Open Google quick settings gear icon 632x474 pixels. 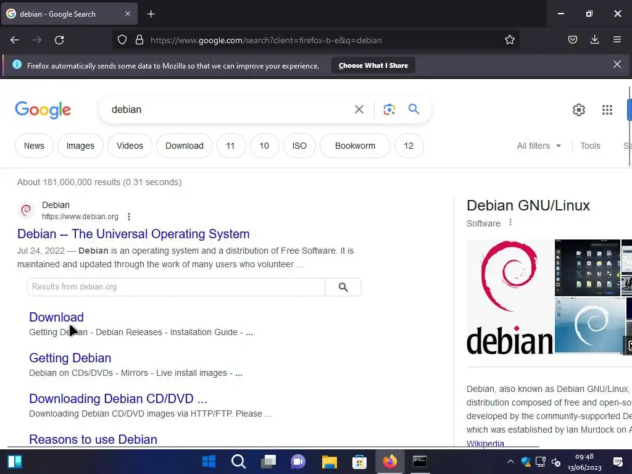tap(579, 110)
